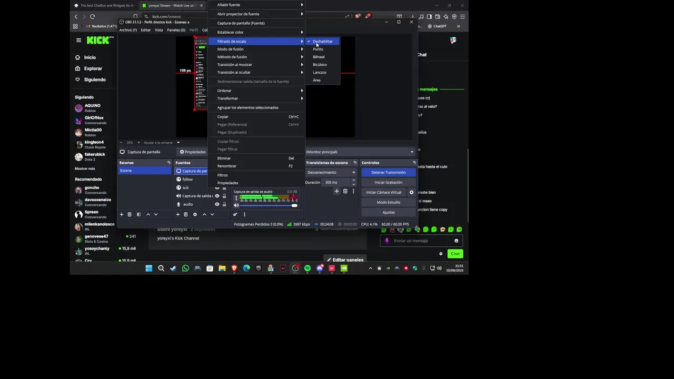Add a new scene with the plus icon in Escenas
Viewport: 674px width, 379px height.
click(122, 214)
